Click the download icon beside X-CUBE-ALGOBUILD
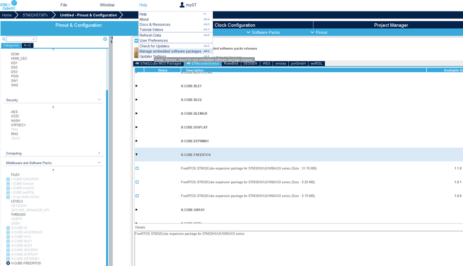Viewport: 463px width, 266px height. (8, 232)
